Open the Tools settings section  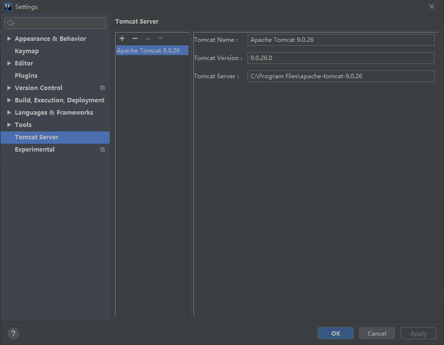tap(23, 125)
